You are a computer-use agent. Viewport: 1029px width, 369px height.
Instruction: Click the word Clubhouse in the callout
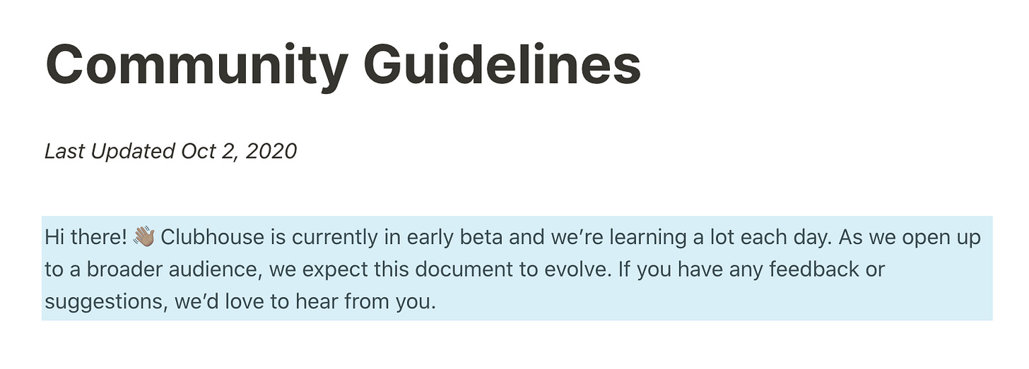coord(213,237)
